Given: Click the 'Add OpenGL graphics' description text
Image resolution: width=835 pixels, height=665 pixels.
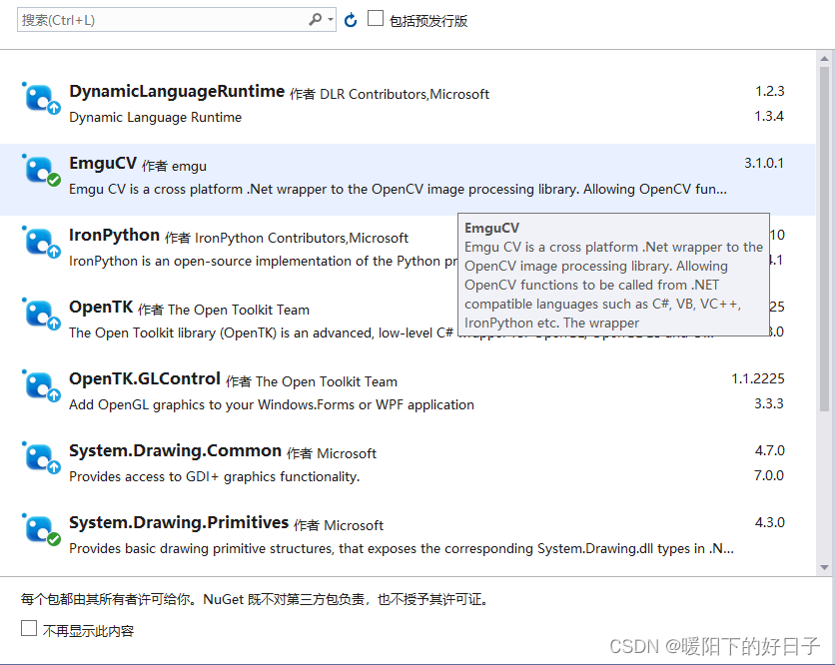Looking at the screenshot, I should point(272,404).
